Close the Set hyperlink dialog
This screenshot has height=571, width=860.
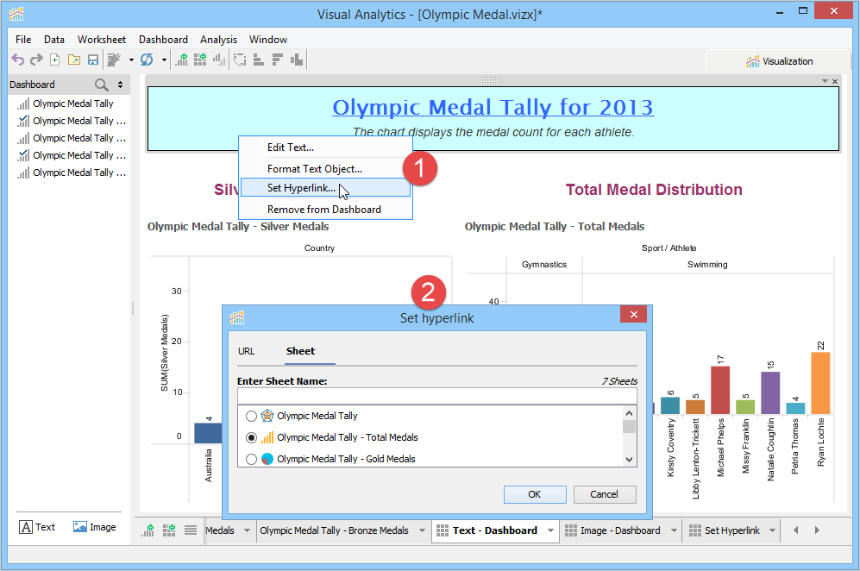[x=633, y=314]
